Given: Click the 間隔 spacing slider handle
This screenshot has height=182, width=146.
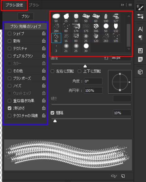Looking at the screenshot, I should pos(55,121).
